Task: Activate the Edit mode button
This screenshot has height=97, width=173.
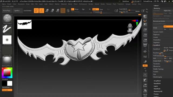Action: click(x=36, y=11)
